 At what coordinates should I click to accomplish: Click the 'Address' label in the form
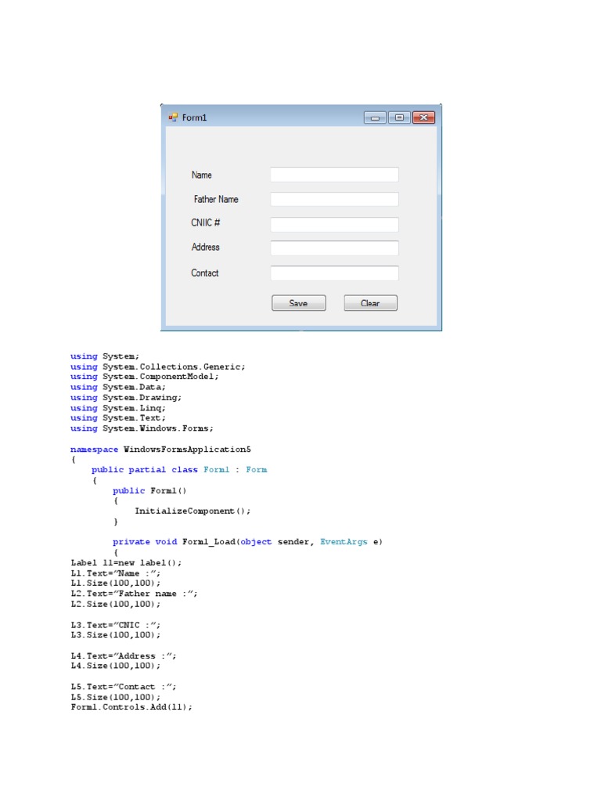206,247
